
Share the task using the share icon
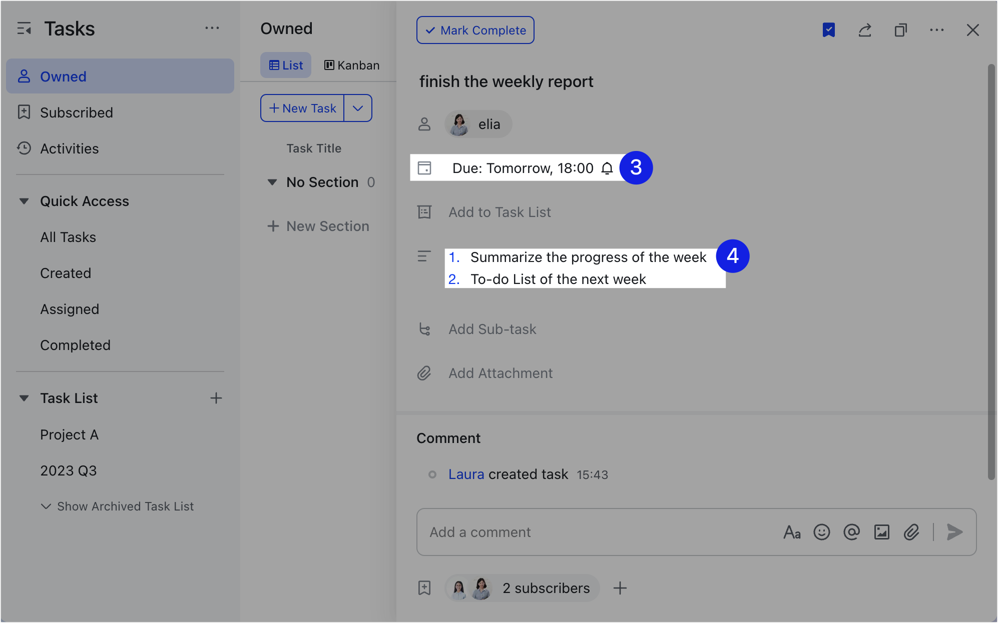pos(865,30)
